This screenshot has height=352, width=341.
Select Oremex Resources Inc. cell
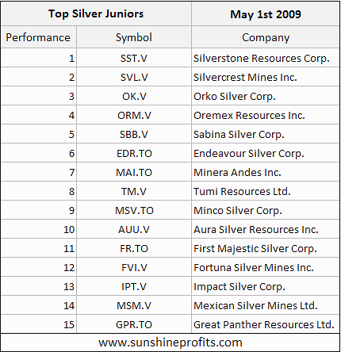tap(266, 115)
